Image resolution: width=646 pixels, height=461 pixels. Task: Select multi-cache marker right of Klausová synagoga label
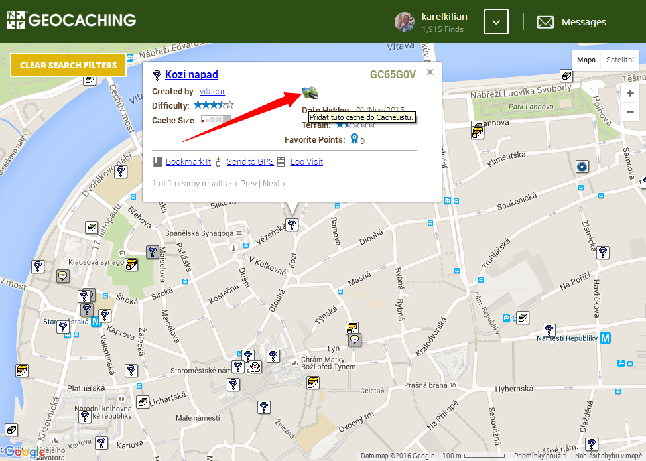(131, 265)
